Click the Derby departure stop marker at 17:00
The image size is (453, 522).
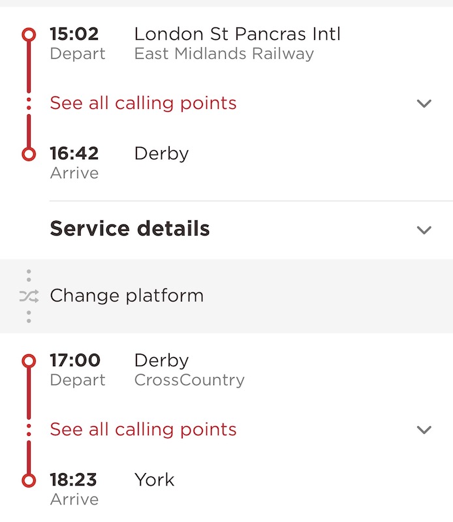(29, 360)
